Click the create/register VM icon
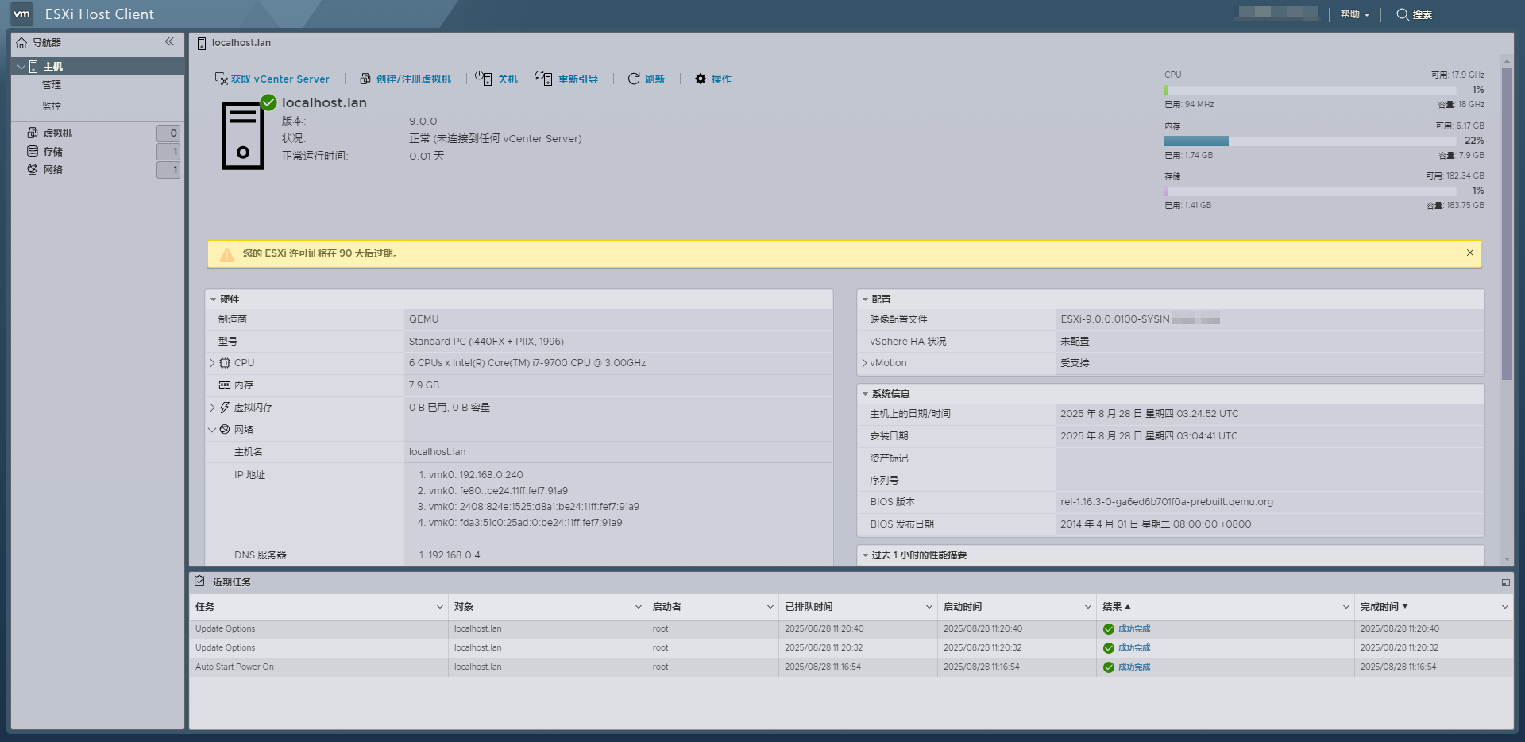Screen dimensions: 1525x742 point(362,78)
